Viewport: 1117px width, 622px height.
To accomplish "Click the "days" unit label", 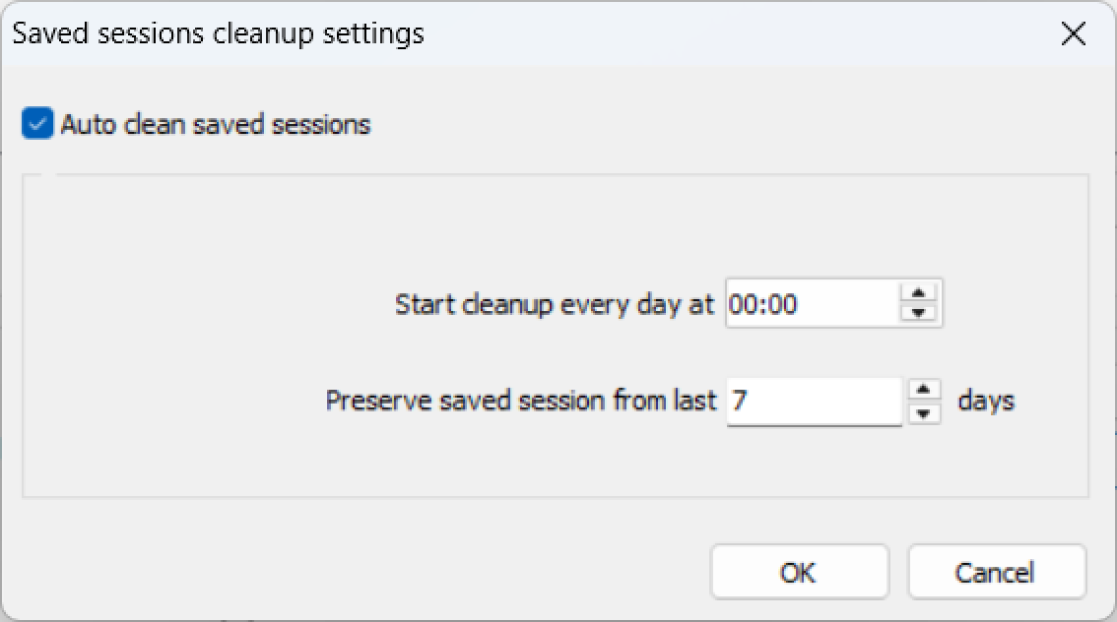I will 985,402.
